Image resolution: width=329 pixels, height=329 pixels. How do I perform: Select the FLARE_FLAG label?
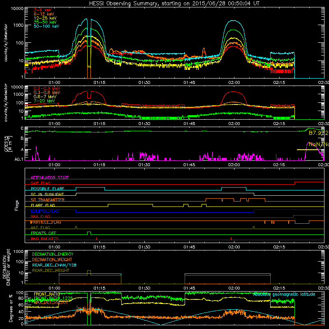point(43,205)
